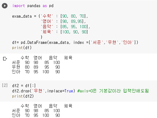
Task: Click print(df2) in second cell
Action: click(23, 96)
